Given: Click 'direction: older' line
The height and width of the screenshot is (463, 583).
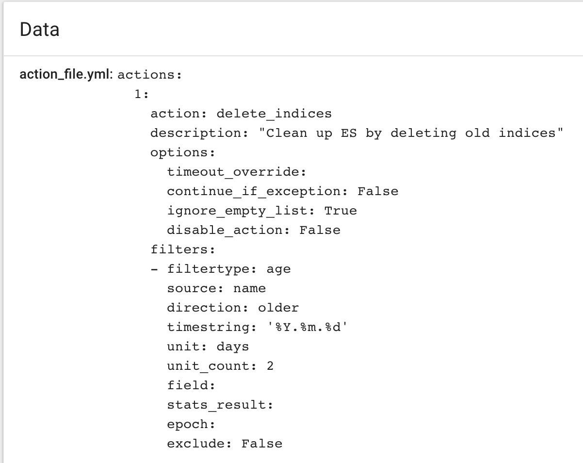Looking at the screenshot, I should 233,308.
